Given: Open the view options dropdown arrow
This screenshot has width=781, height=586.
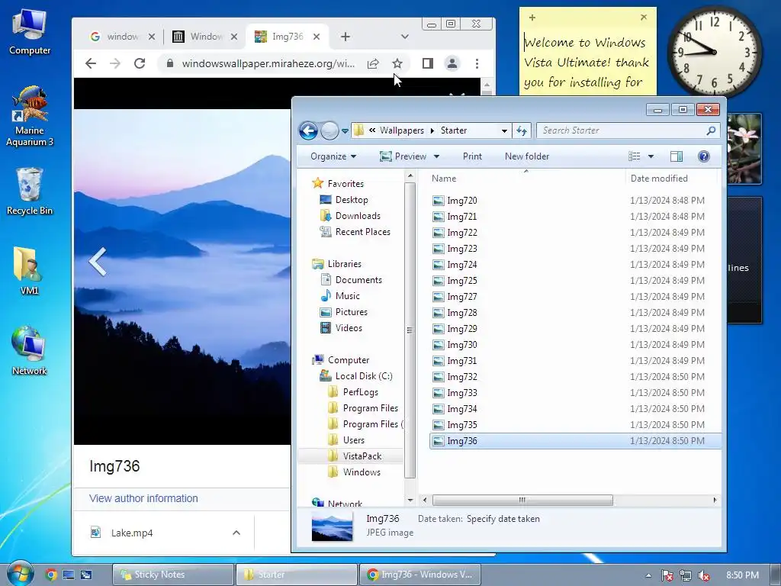Looking at the screenshot, I should coord(651,156).
